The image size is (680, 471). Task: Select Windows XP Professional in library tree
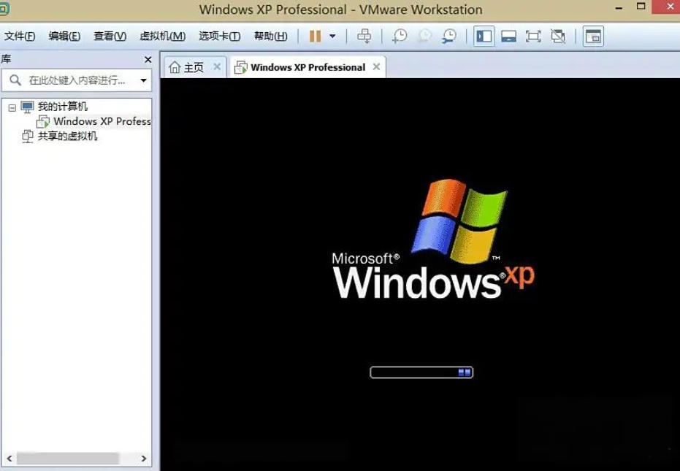click(102, 121)
